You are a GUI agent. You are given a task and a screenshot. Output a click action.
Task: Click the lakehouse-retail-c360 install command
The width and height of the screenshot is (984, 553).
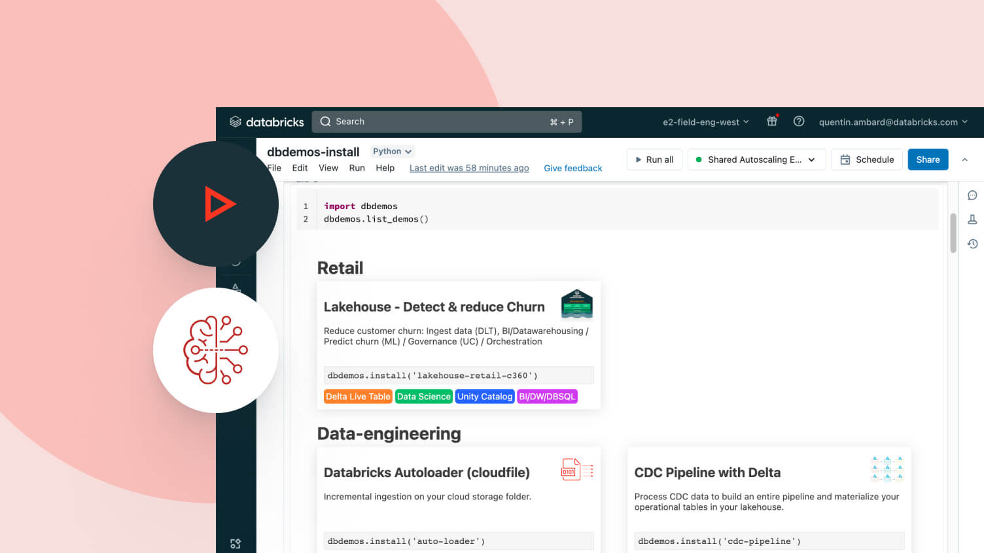[x=459, y=375]
